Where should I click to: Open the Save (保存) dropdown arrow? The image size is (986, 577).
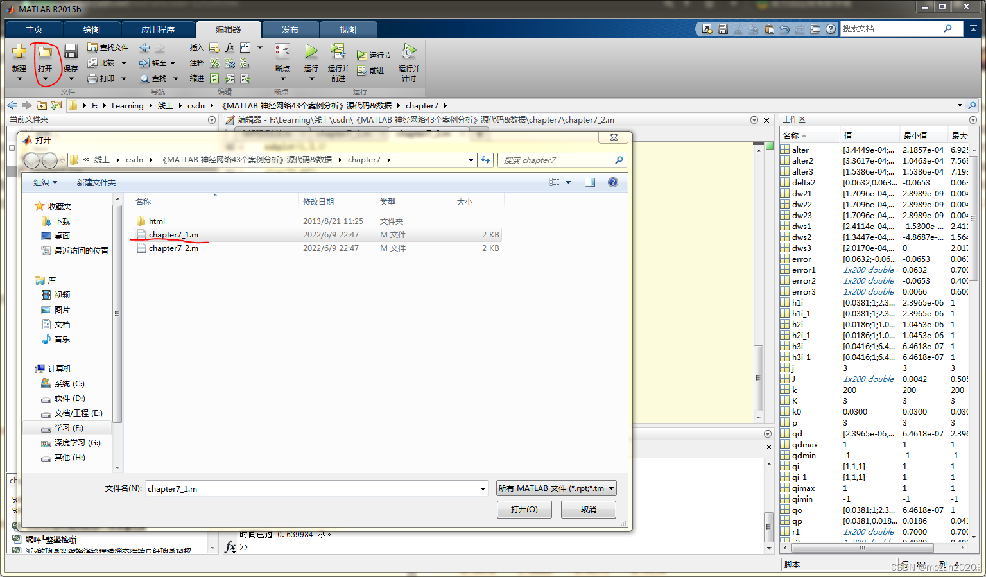(x=71, y=79)
